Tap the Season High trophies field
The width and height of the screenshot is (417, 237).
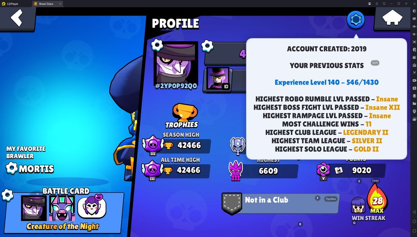pyautogui.click(x=177, y=145)
